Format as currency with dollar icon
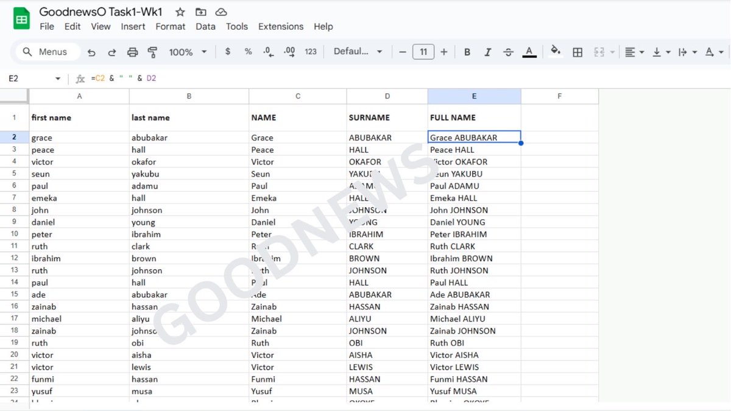This screenshot has width=731, height=411. pos(228,52)
